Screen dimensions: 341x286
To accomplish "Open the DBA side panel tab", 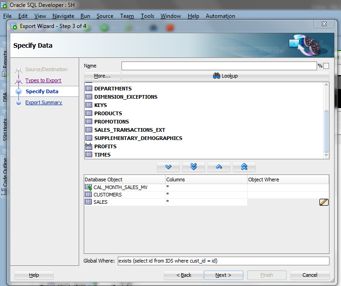I will tap(4, 97).
